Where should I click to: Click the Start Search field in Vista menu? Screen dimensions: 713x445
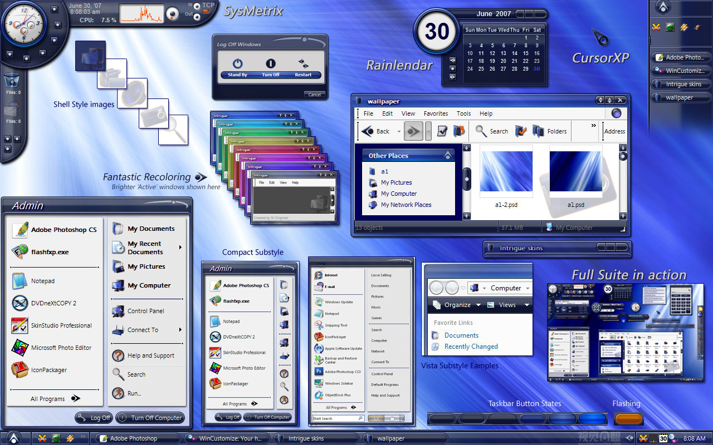pyautogui.click(x=338, y=418)
